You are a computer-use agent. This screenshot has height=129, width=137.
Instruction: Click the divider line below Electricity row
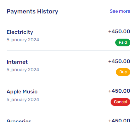(x=68, y=50)
